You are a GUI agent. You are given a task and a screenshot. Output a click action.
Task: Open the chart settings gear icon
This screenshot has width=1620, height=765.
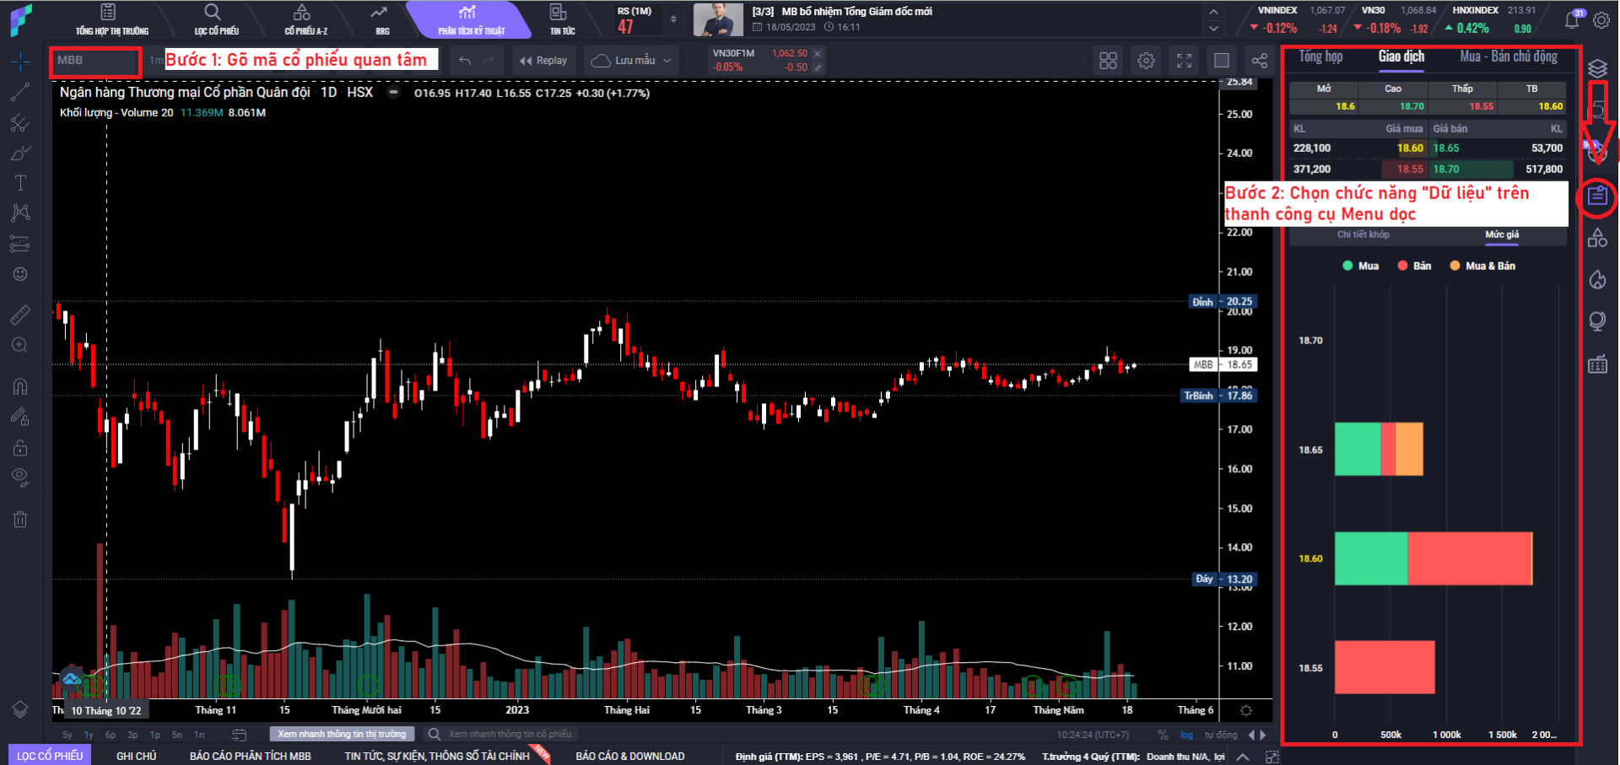point(1146,61)
